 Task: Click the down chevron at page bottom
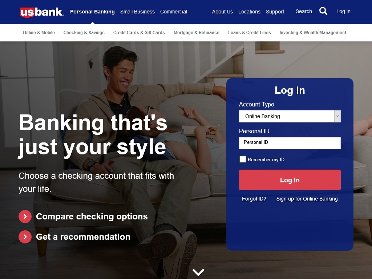(x=198, y=272)
